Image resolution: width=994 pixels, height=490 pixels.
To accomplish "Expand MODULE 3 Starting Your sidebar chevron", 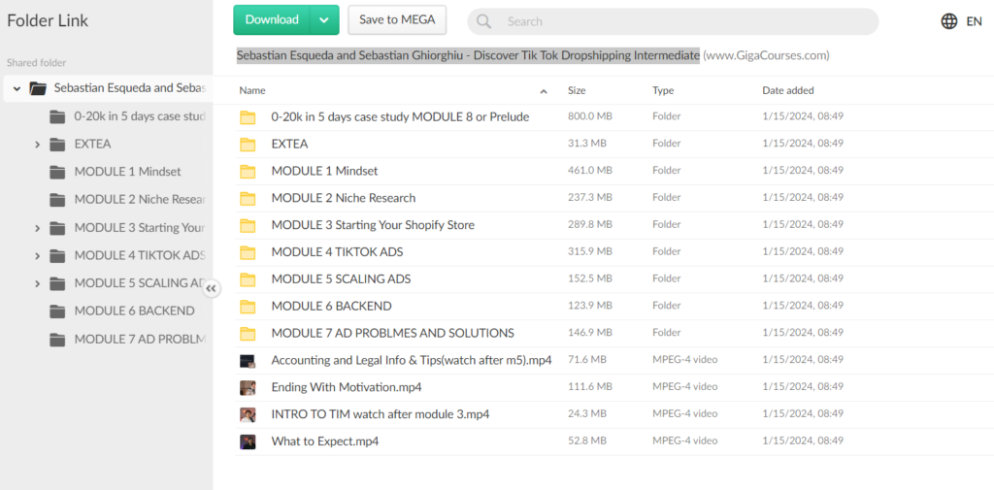I will click(x=38, y=228).
